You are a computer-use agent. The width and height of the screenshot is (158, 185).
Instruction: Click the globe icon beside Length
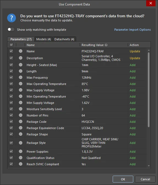point(21,71)
